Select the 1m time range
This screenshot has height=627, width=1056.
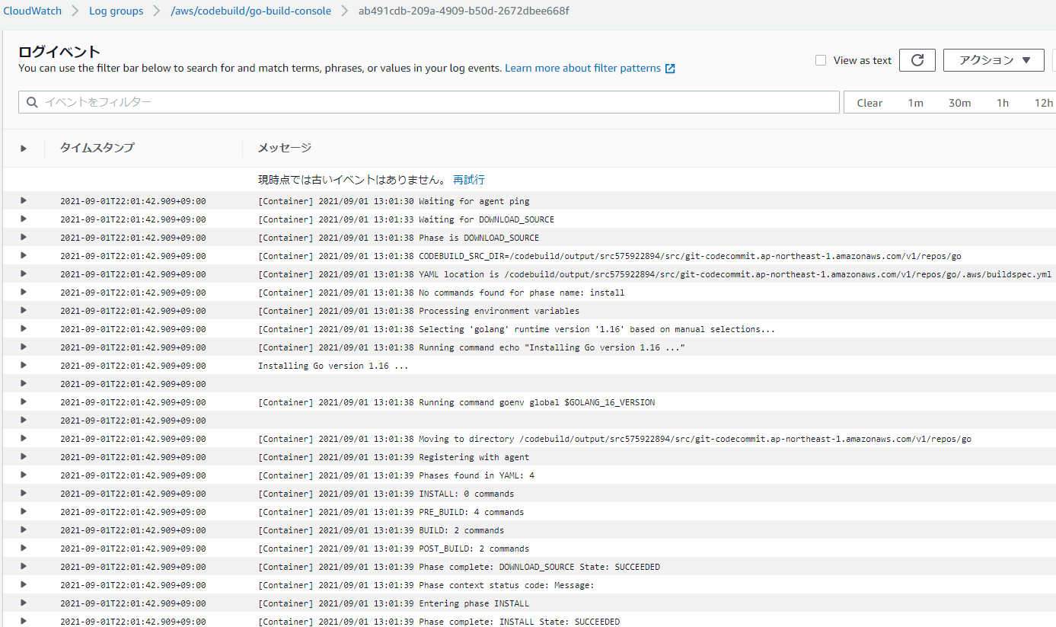coord(915,103)
